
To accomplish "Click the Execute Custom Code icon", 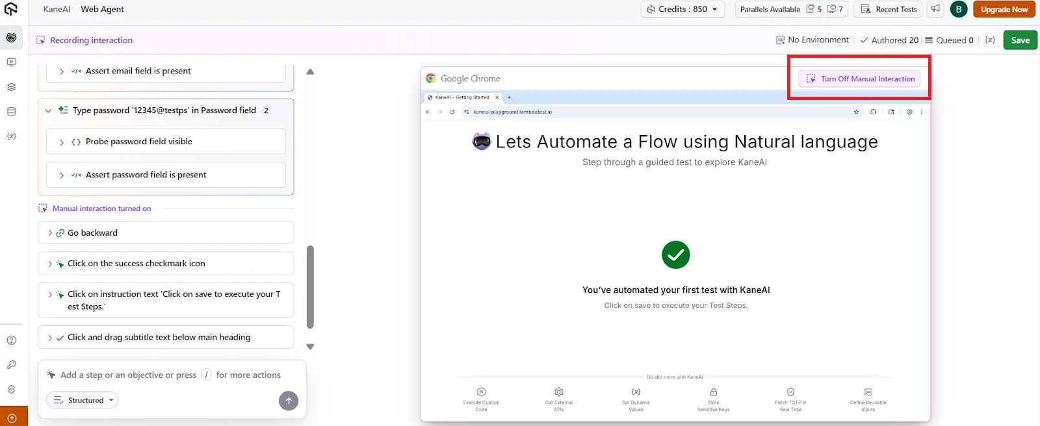I will click(x=481, y=392).
